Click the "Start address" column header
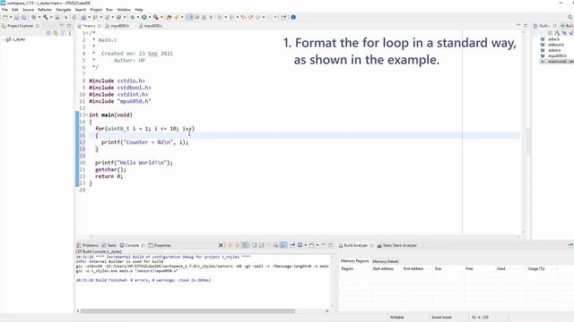Image resolution: width=574 pixels, height=322 pixels. click(x=383, y=268)
